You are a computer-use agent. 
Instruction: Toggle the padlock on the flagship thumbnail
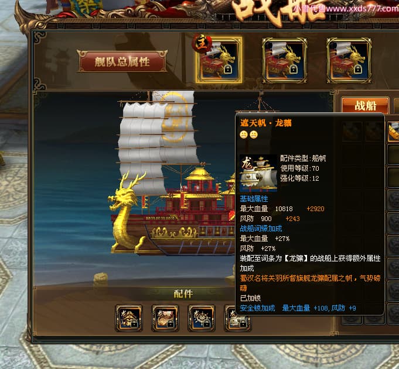pyautogui.click(x=228, y=69)
